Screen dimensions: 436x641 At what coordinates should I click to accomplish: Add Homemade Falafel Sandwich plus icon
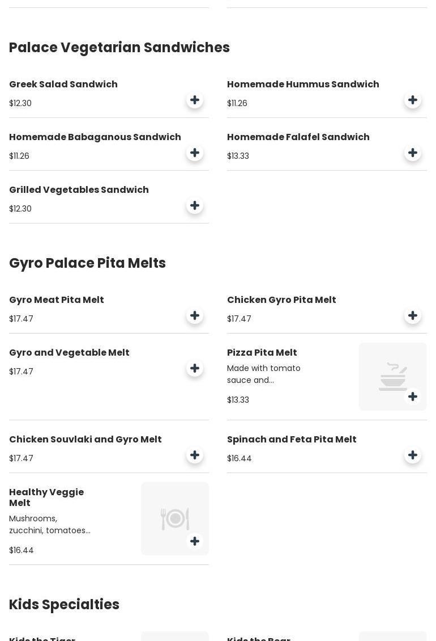click(x=413, y=153)
